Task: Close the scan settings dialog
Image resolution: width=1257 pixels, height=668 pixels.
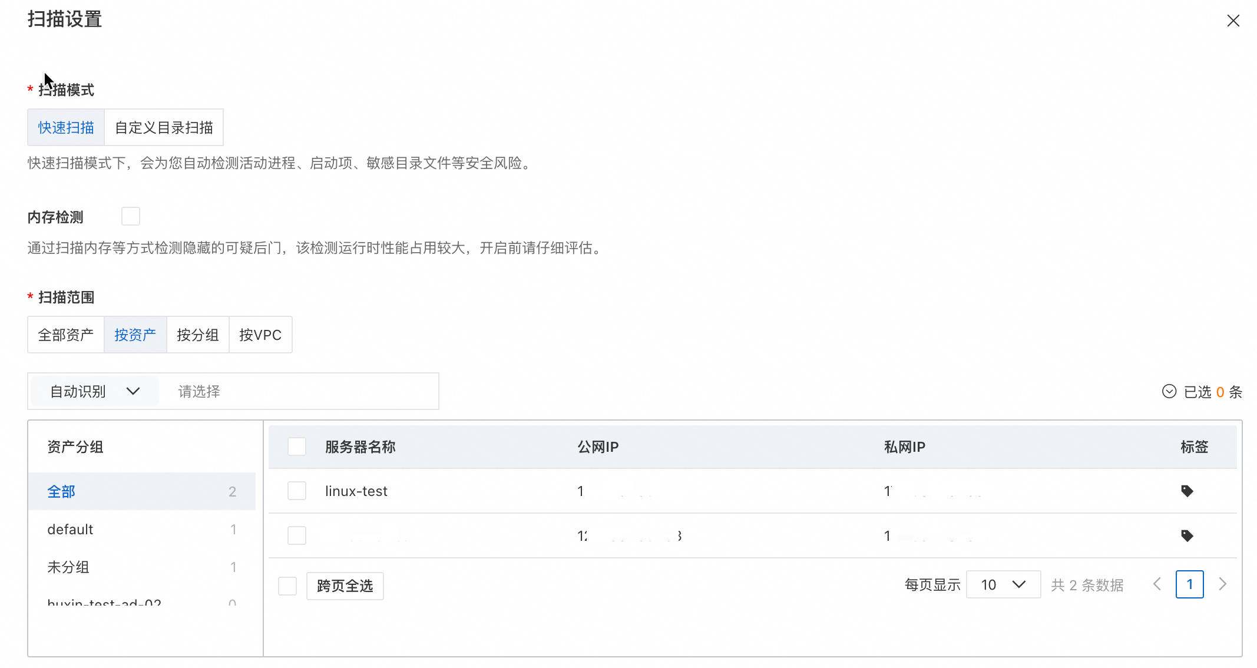Action: pyautogui.click(x=1233, y=21)
